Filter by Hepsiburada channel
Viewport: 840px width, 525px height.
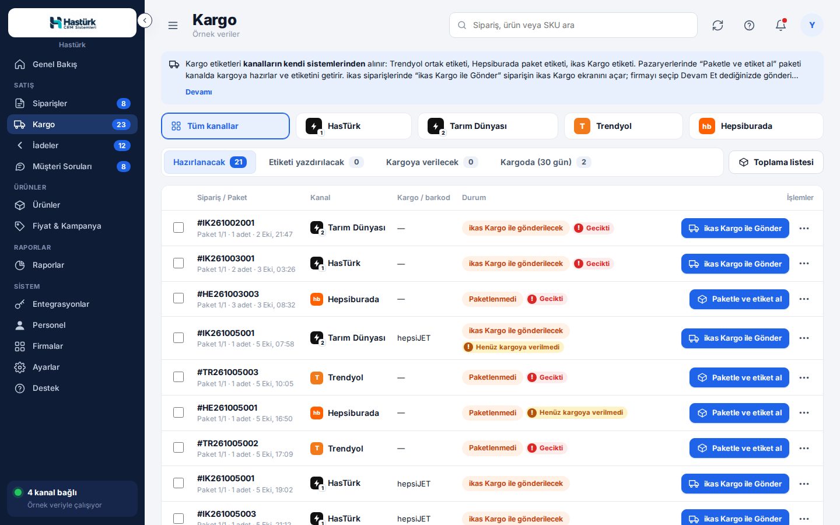(x=756, y=126)
